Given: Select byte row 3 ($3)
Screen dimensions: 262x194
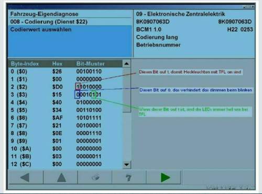Looking at the screenshot, I should (65, 95).
